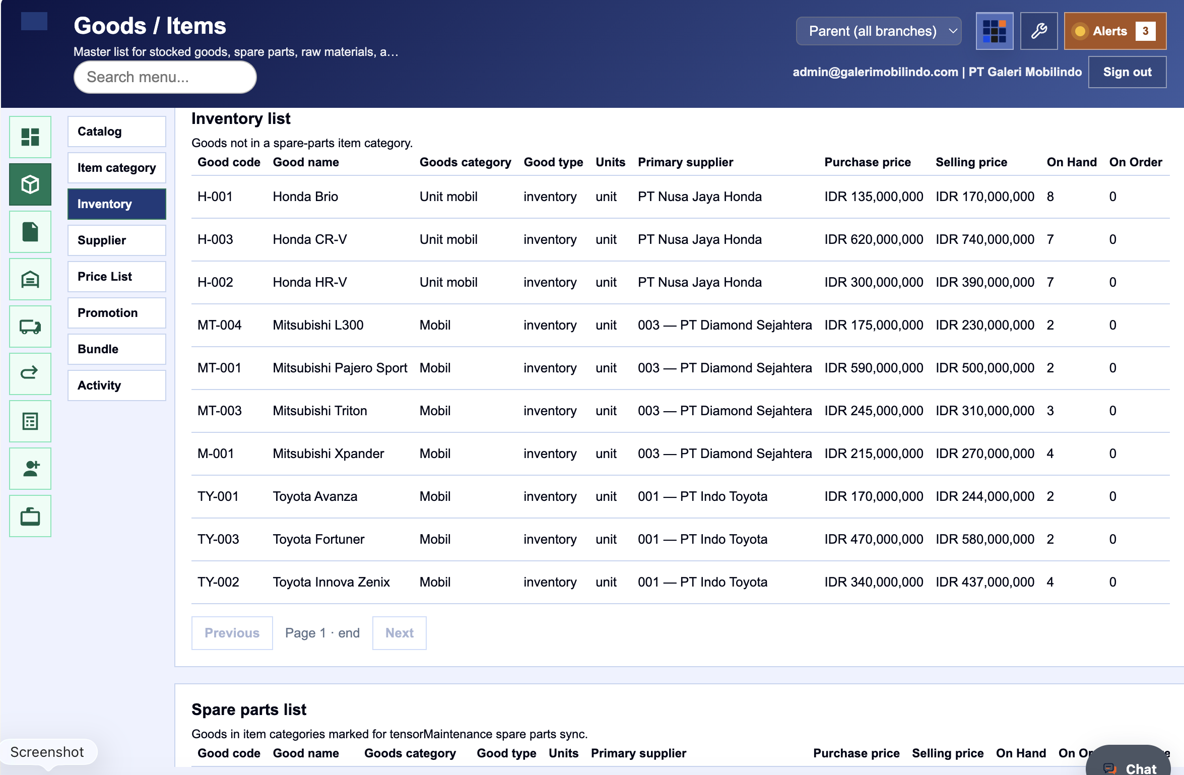Select the Toyota Avanza row name
Image resolution: width=1184 pixels, height=775 pixels.
pyautogui.click(x=315, y=496)
